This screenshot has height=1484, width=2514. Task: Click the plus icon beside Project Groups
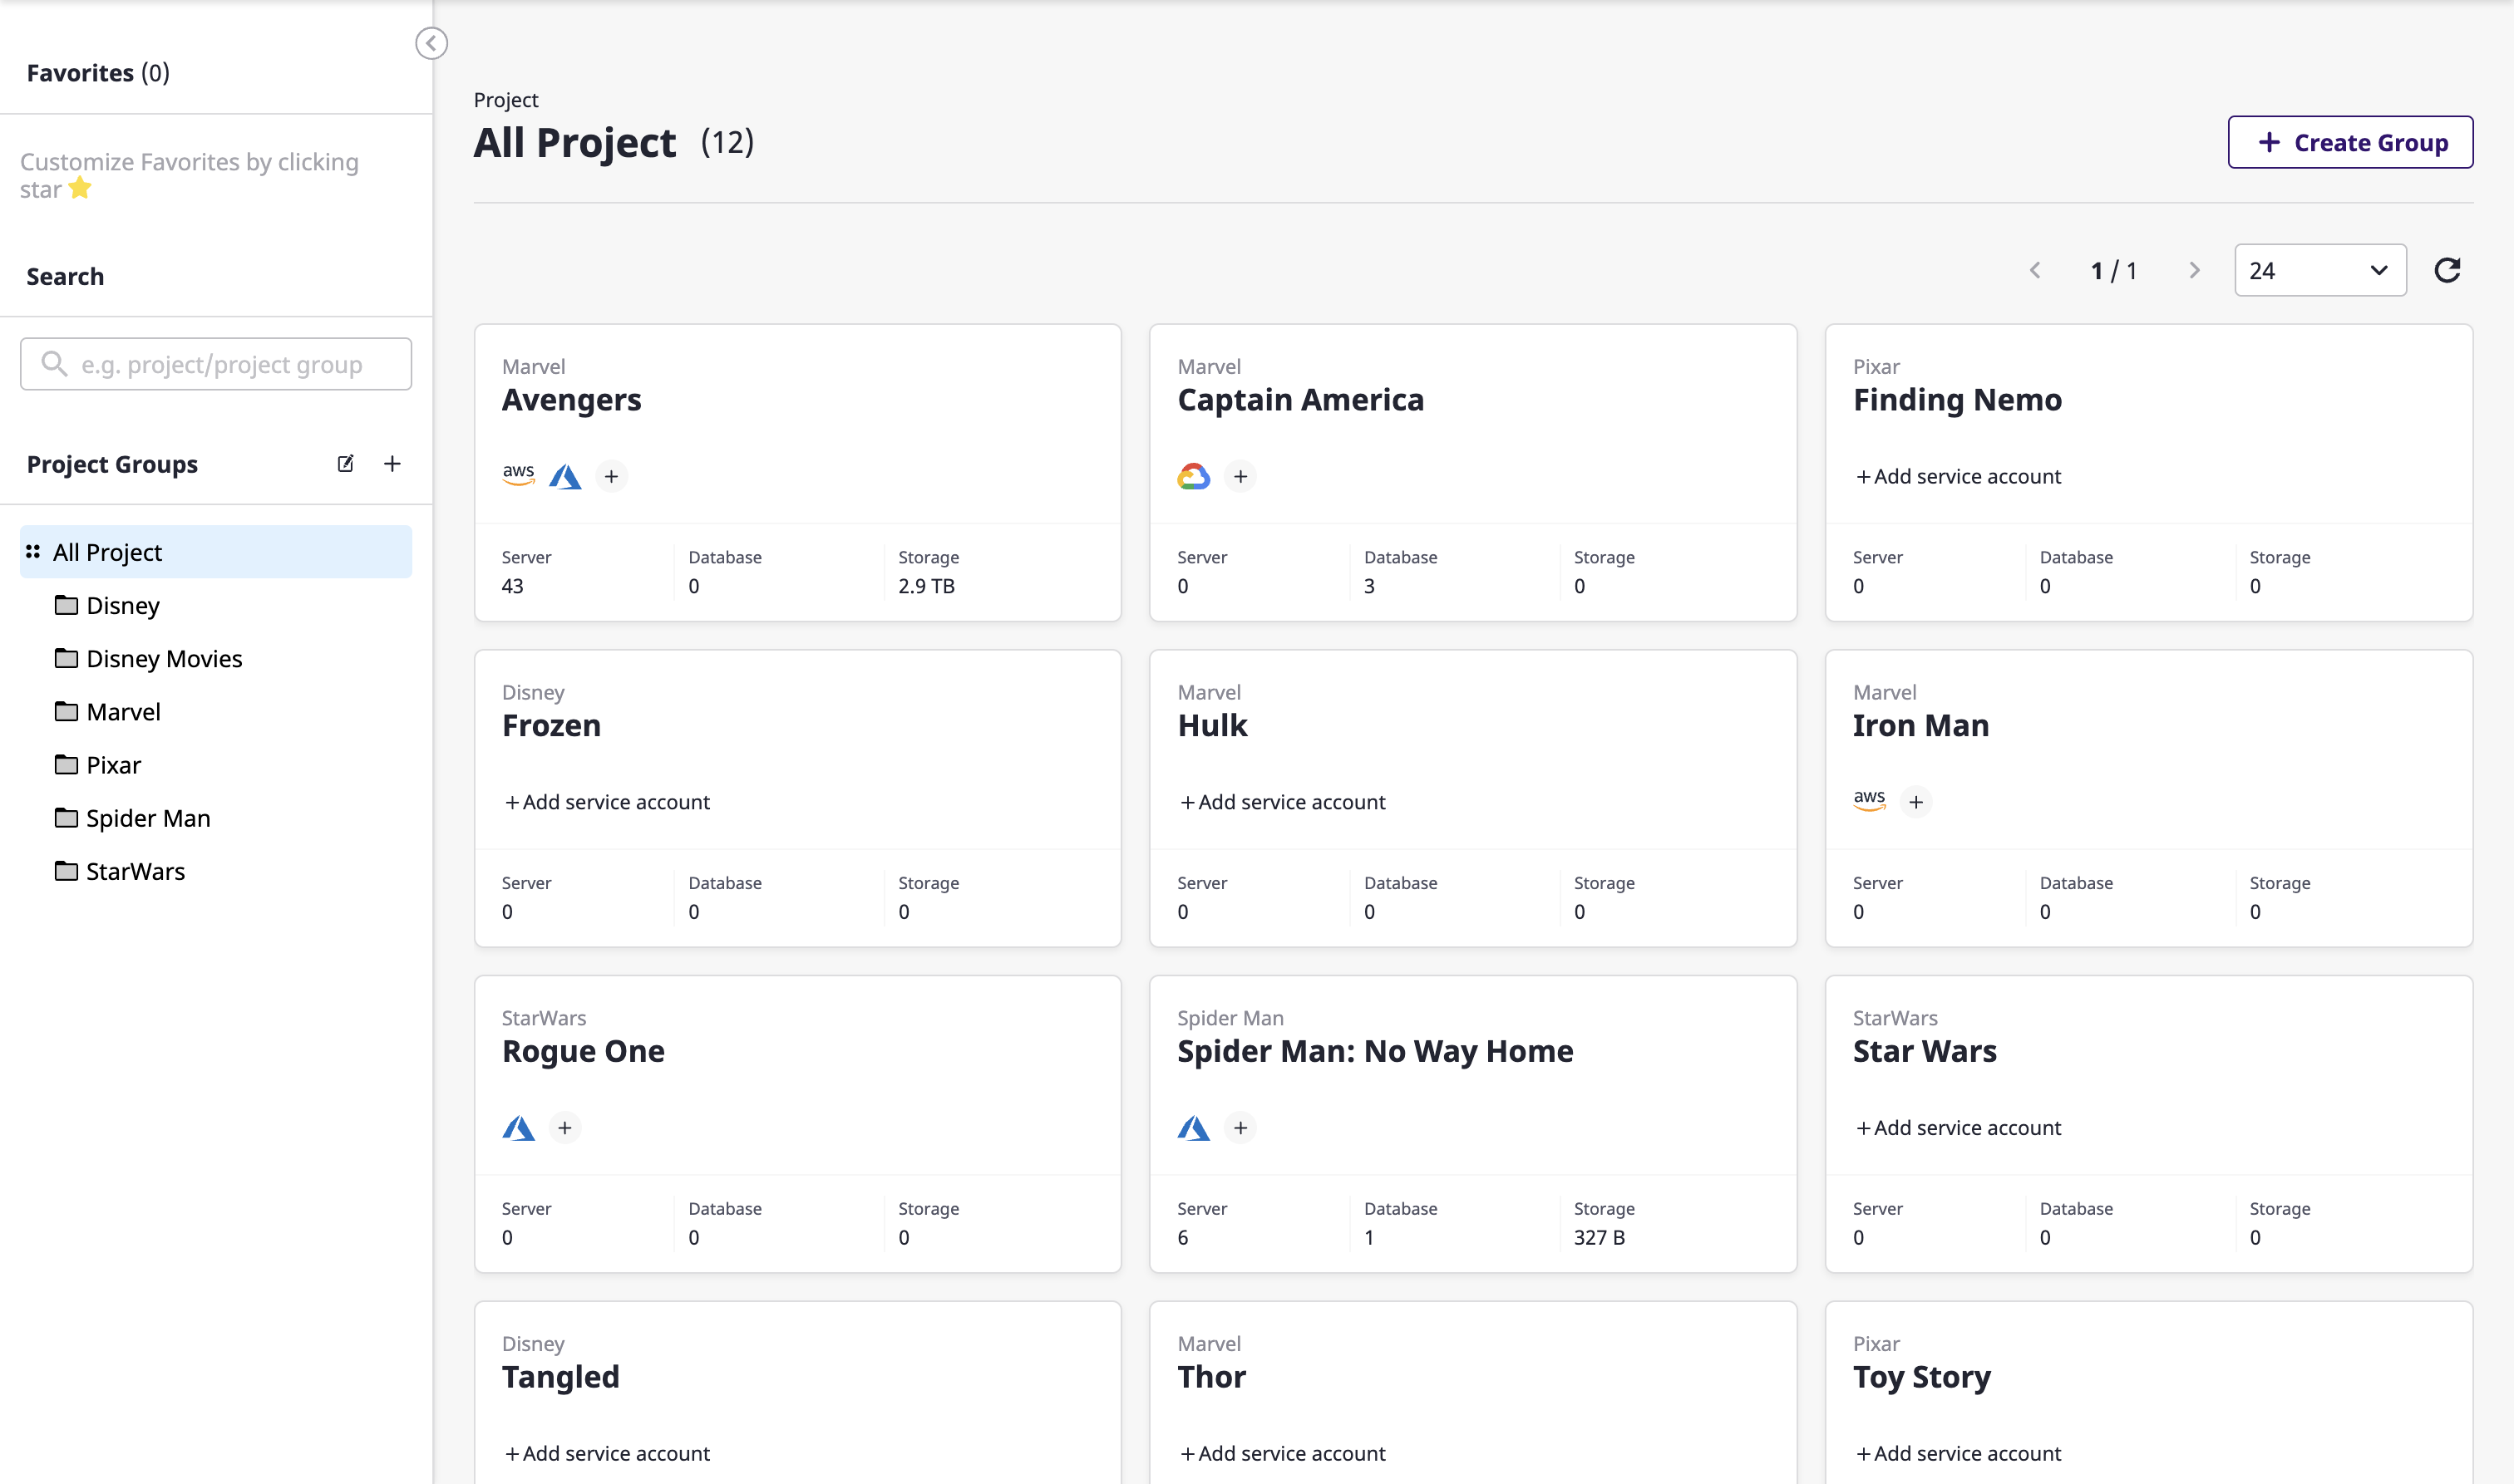pos(392,463)
